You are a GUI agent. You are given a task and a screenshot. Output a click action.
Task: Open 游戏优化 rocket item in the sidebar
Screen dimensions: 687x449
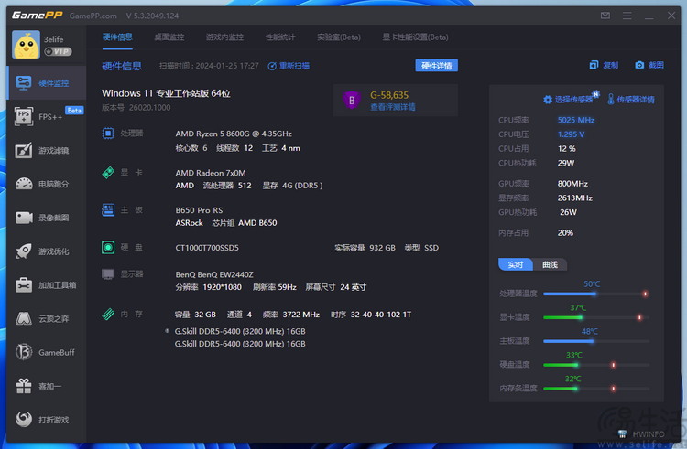coord(47,251)
